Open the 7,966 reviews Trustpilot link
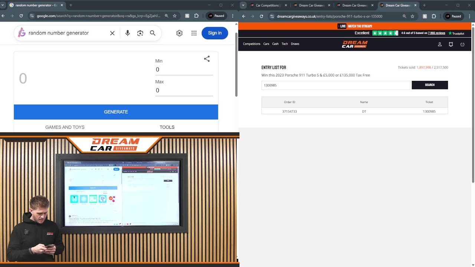Screen dimensions: 475x267 pos(436,33)
